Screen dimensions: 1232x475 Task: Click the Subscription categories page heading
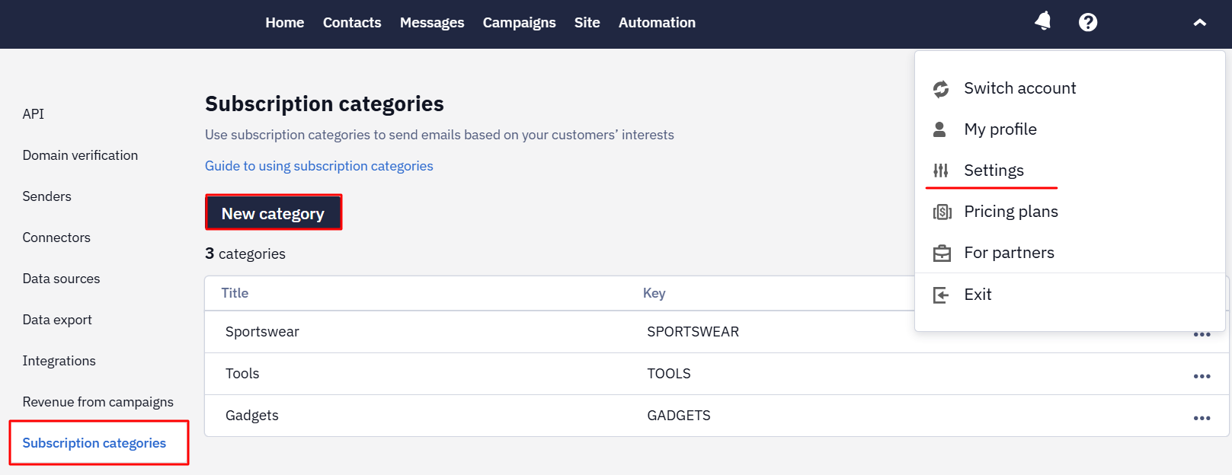pyautogui.click(x=325, y=104)
